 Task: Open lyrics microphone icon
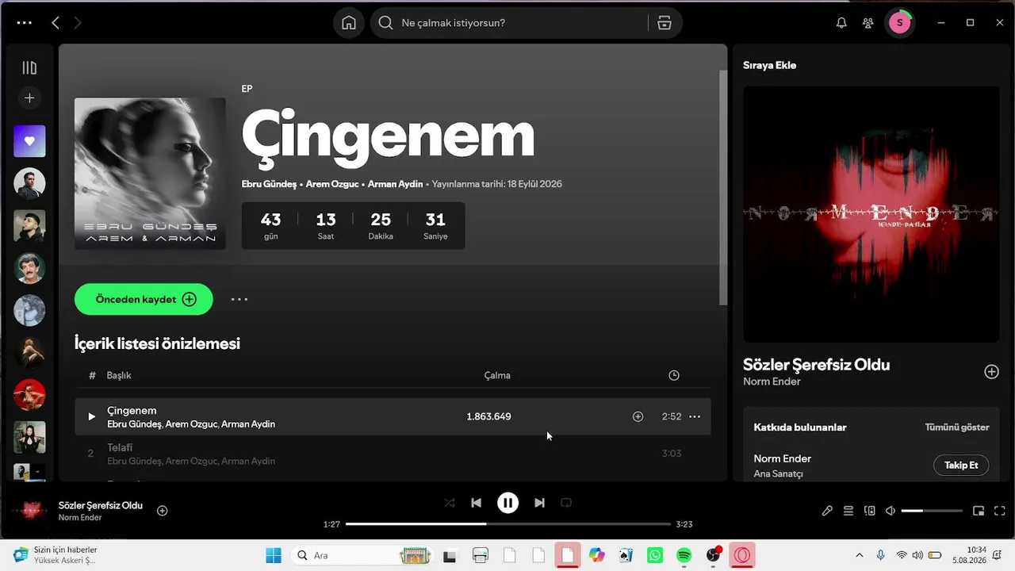[x=827, y=512]
